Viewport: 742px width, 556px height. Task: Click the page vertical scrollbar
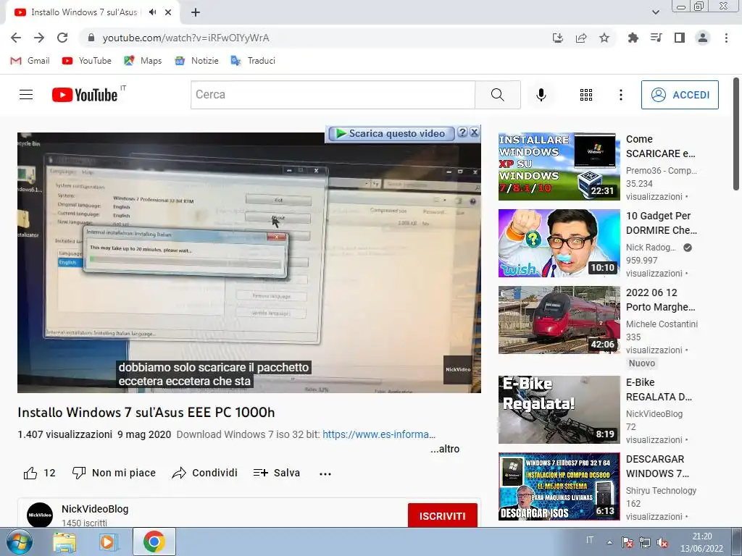pos(736,134)
